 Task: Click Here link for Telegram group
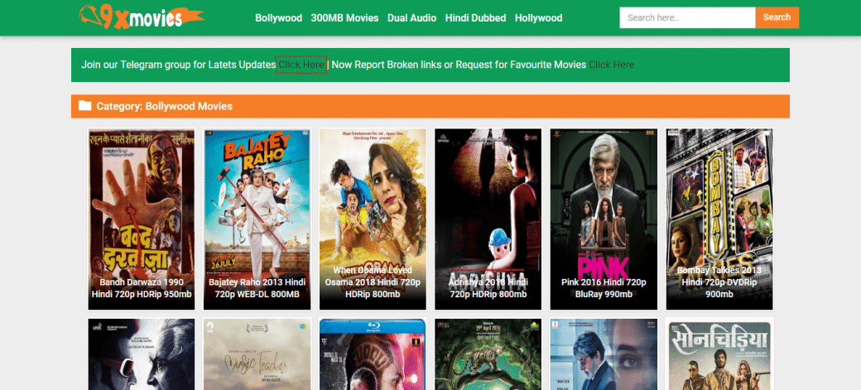coord(301,65)
